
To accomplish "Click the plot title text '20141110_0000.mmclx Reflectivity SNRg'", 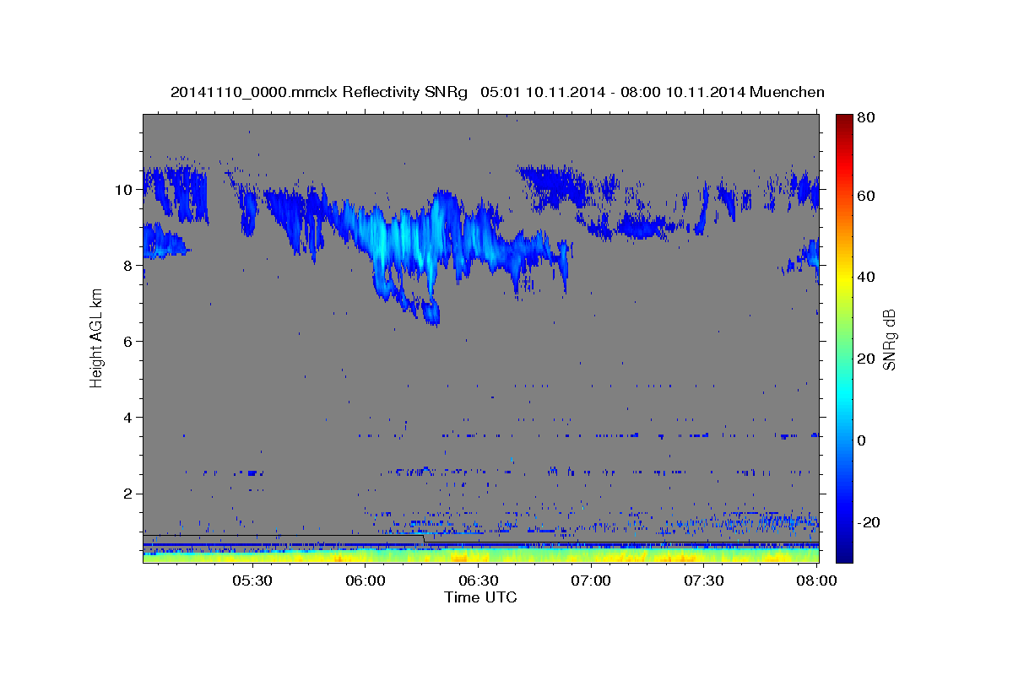I will coord(319,92).
